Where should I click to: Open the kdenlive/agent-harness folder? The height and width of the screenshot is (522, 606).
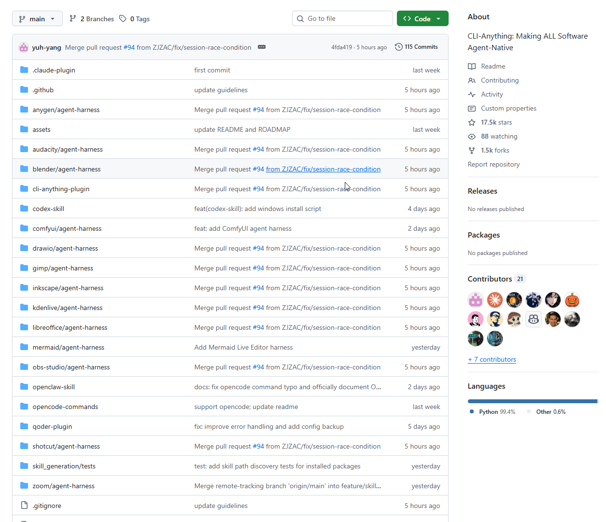point(68,308)
